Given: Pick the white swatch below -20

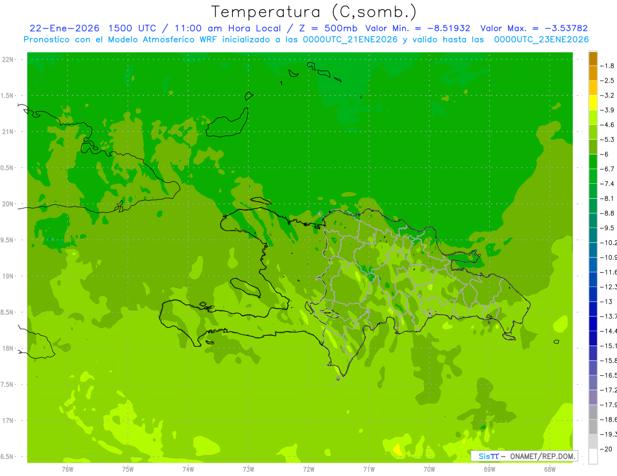Looking at the screenshot, I should point(593,456).
